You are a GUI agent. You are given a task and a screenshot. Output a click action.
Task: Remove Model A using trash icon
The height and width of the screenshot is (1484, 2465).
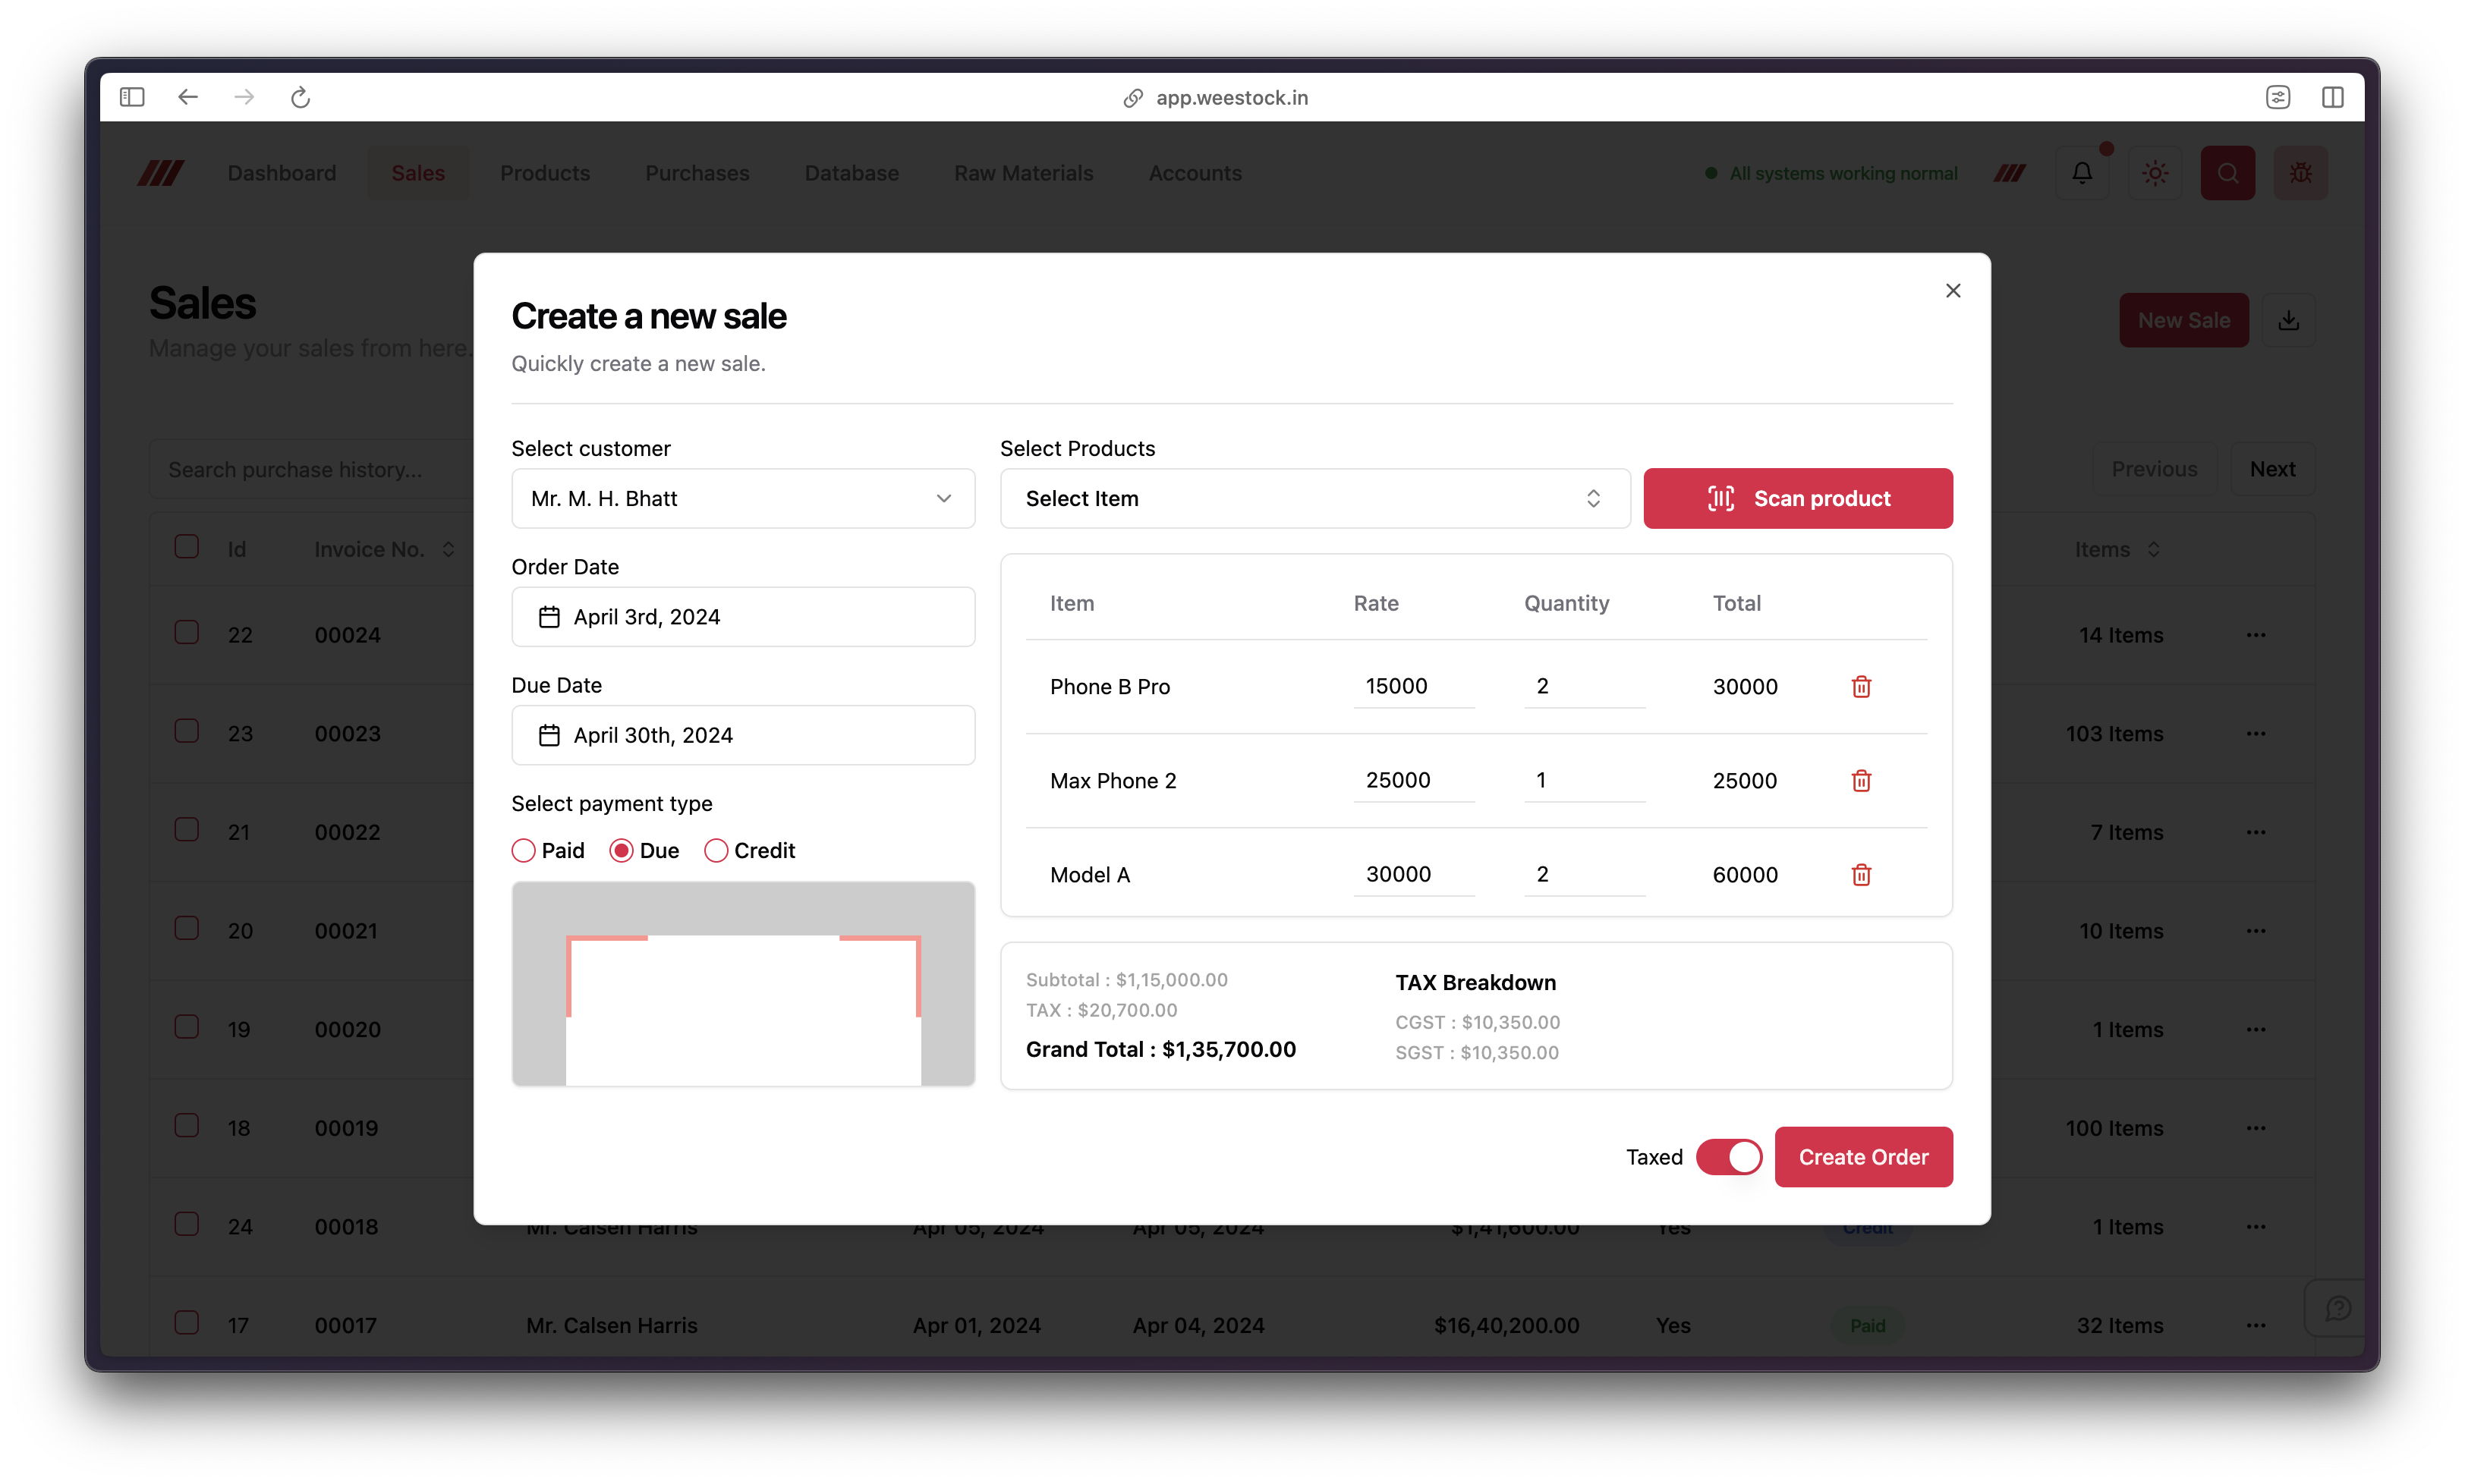pos(1860,875)
